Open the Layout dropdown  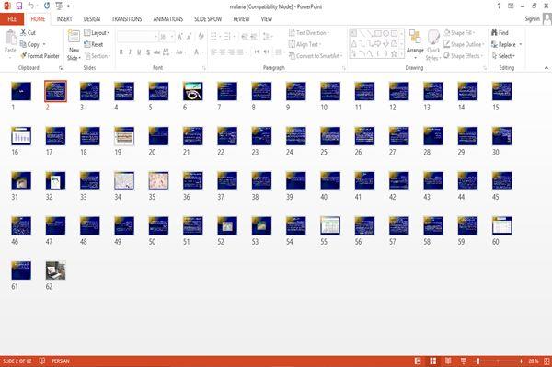coord(97,33)
